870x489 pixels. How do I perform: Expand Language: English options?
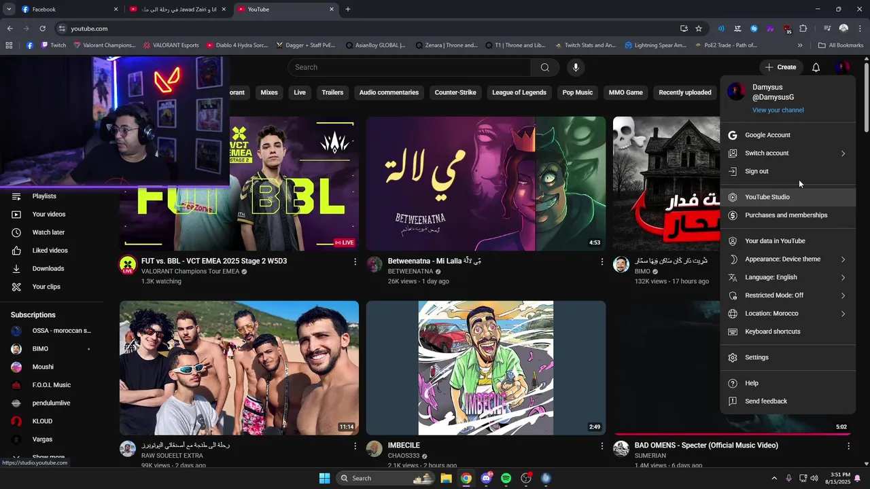point(788,277)
